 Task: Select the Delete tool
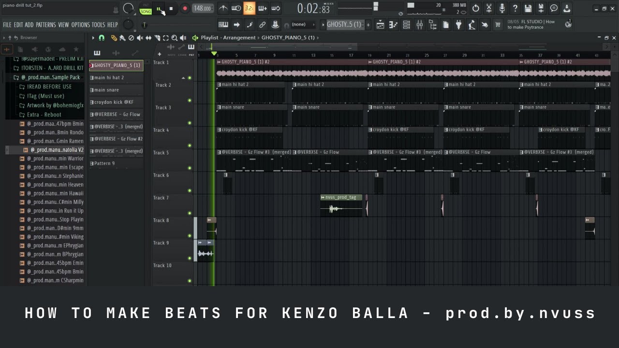[131, 38]
